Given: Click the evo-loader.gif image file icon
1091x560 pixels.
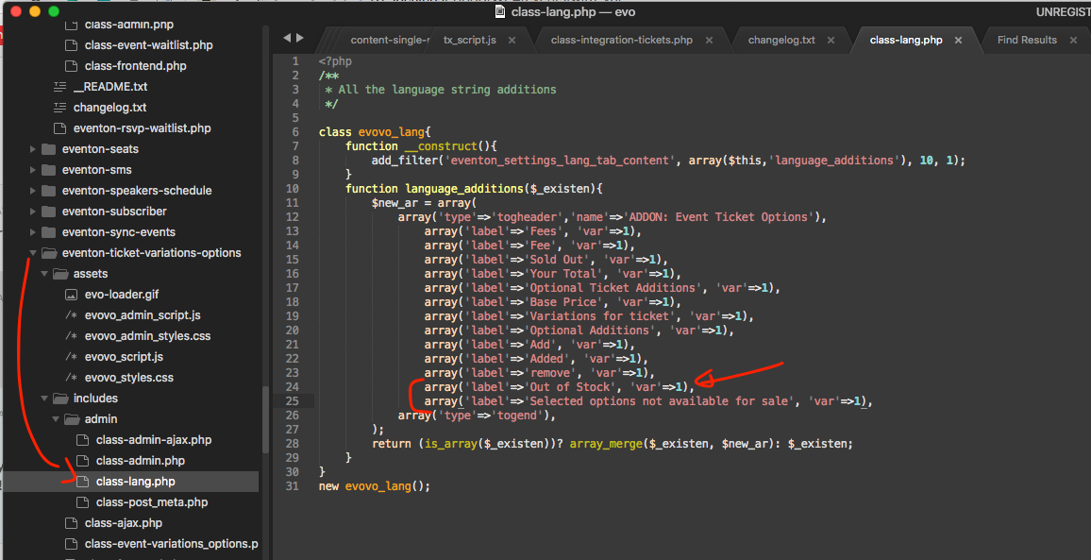Looking at the screenshot, I should pos(72,295).
